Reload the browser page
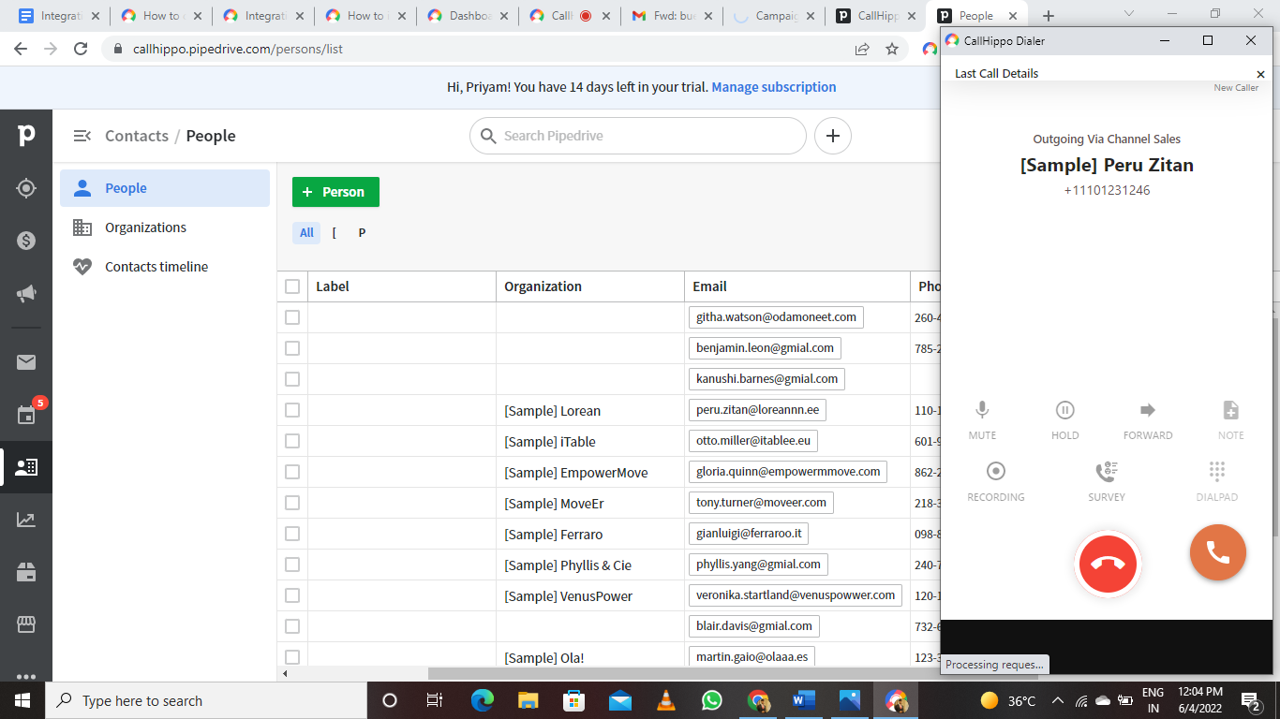Screen dimensions: 1280x719 pyautogui.click(x=81, y=49)
